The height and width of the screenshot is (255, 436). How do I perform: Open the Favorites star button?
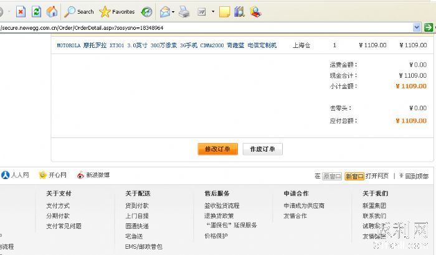pyautogui.click(x=117, y=11)
